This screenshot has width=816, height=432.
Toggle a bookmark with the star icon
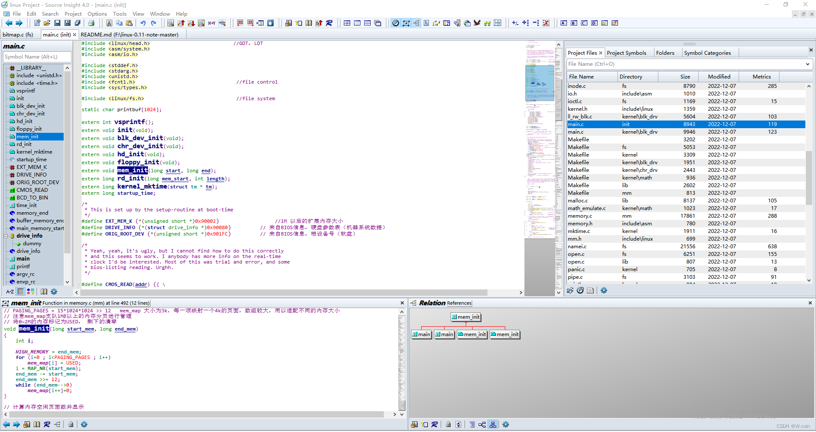pyautogui.click(x=270, y=23)
